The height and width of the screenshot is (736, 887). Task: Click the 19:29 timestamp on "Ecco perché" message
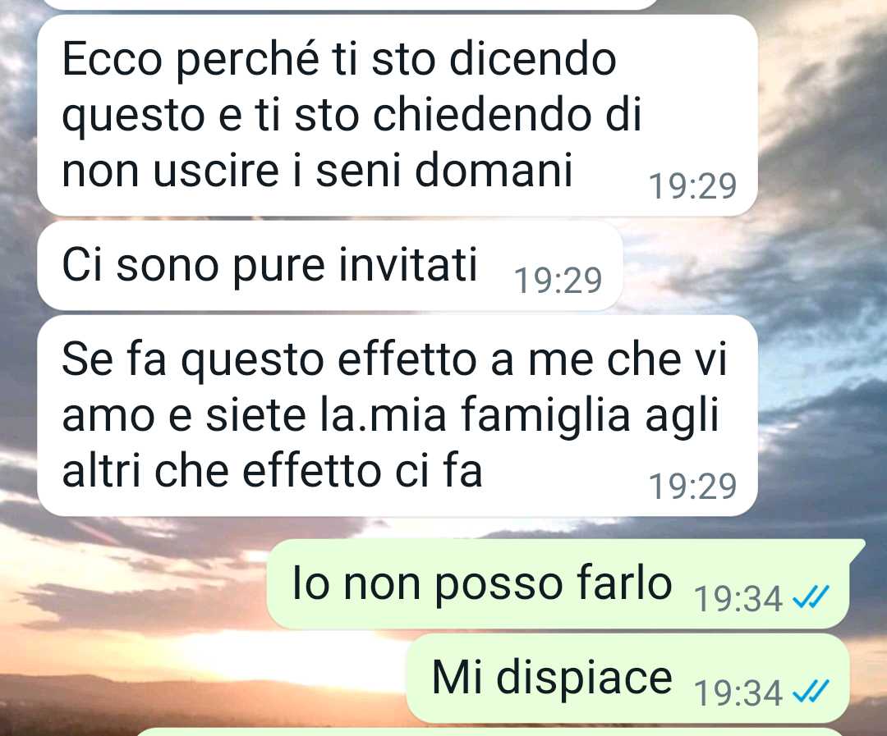pyautogui.click(x=692, y=186)
